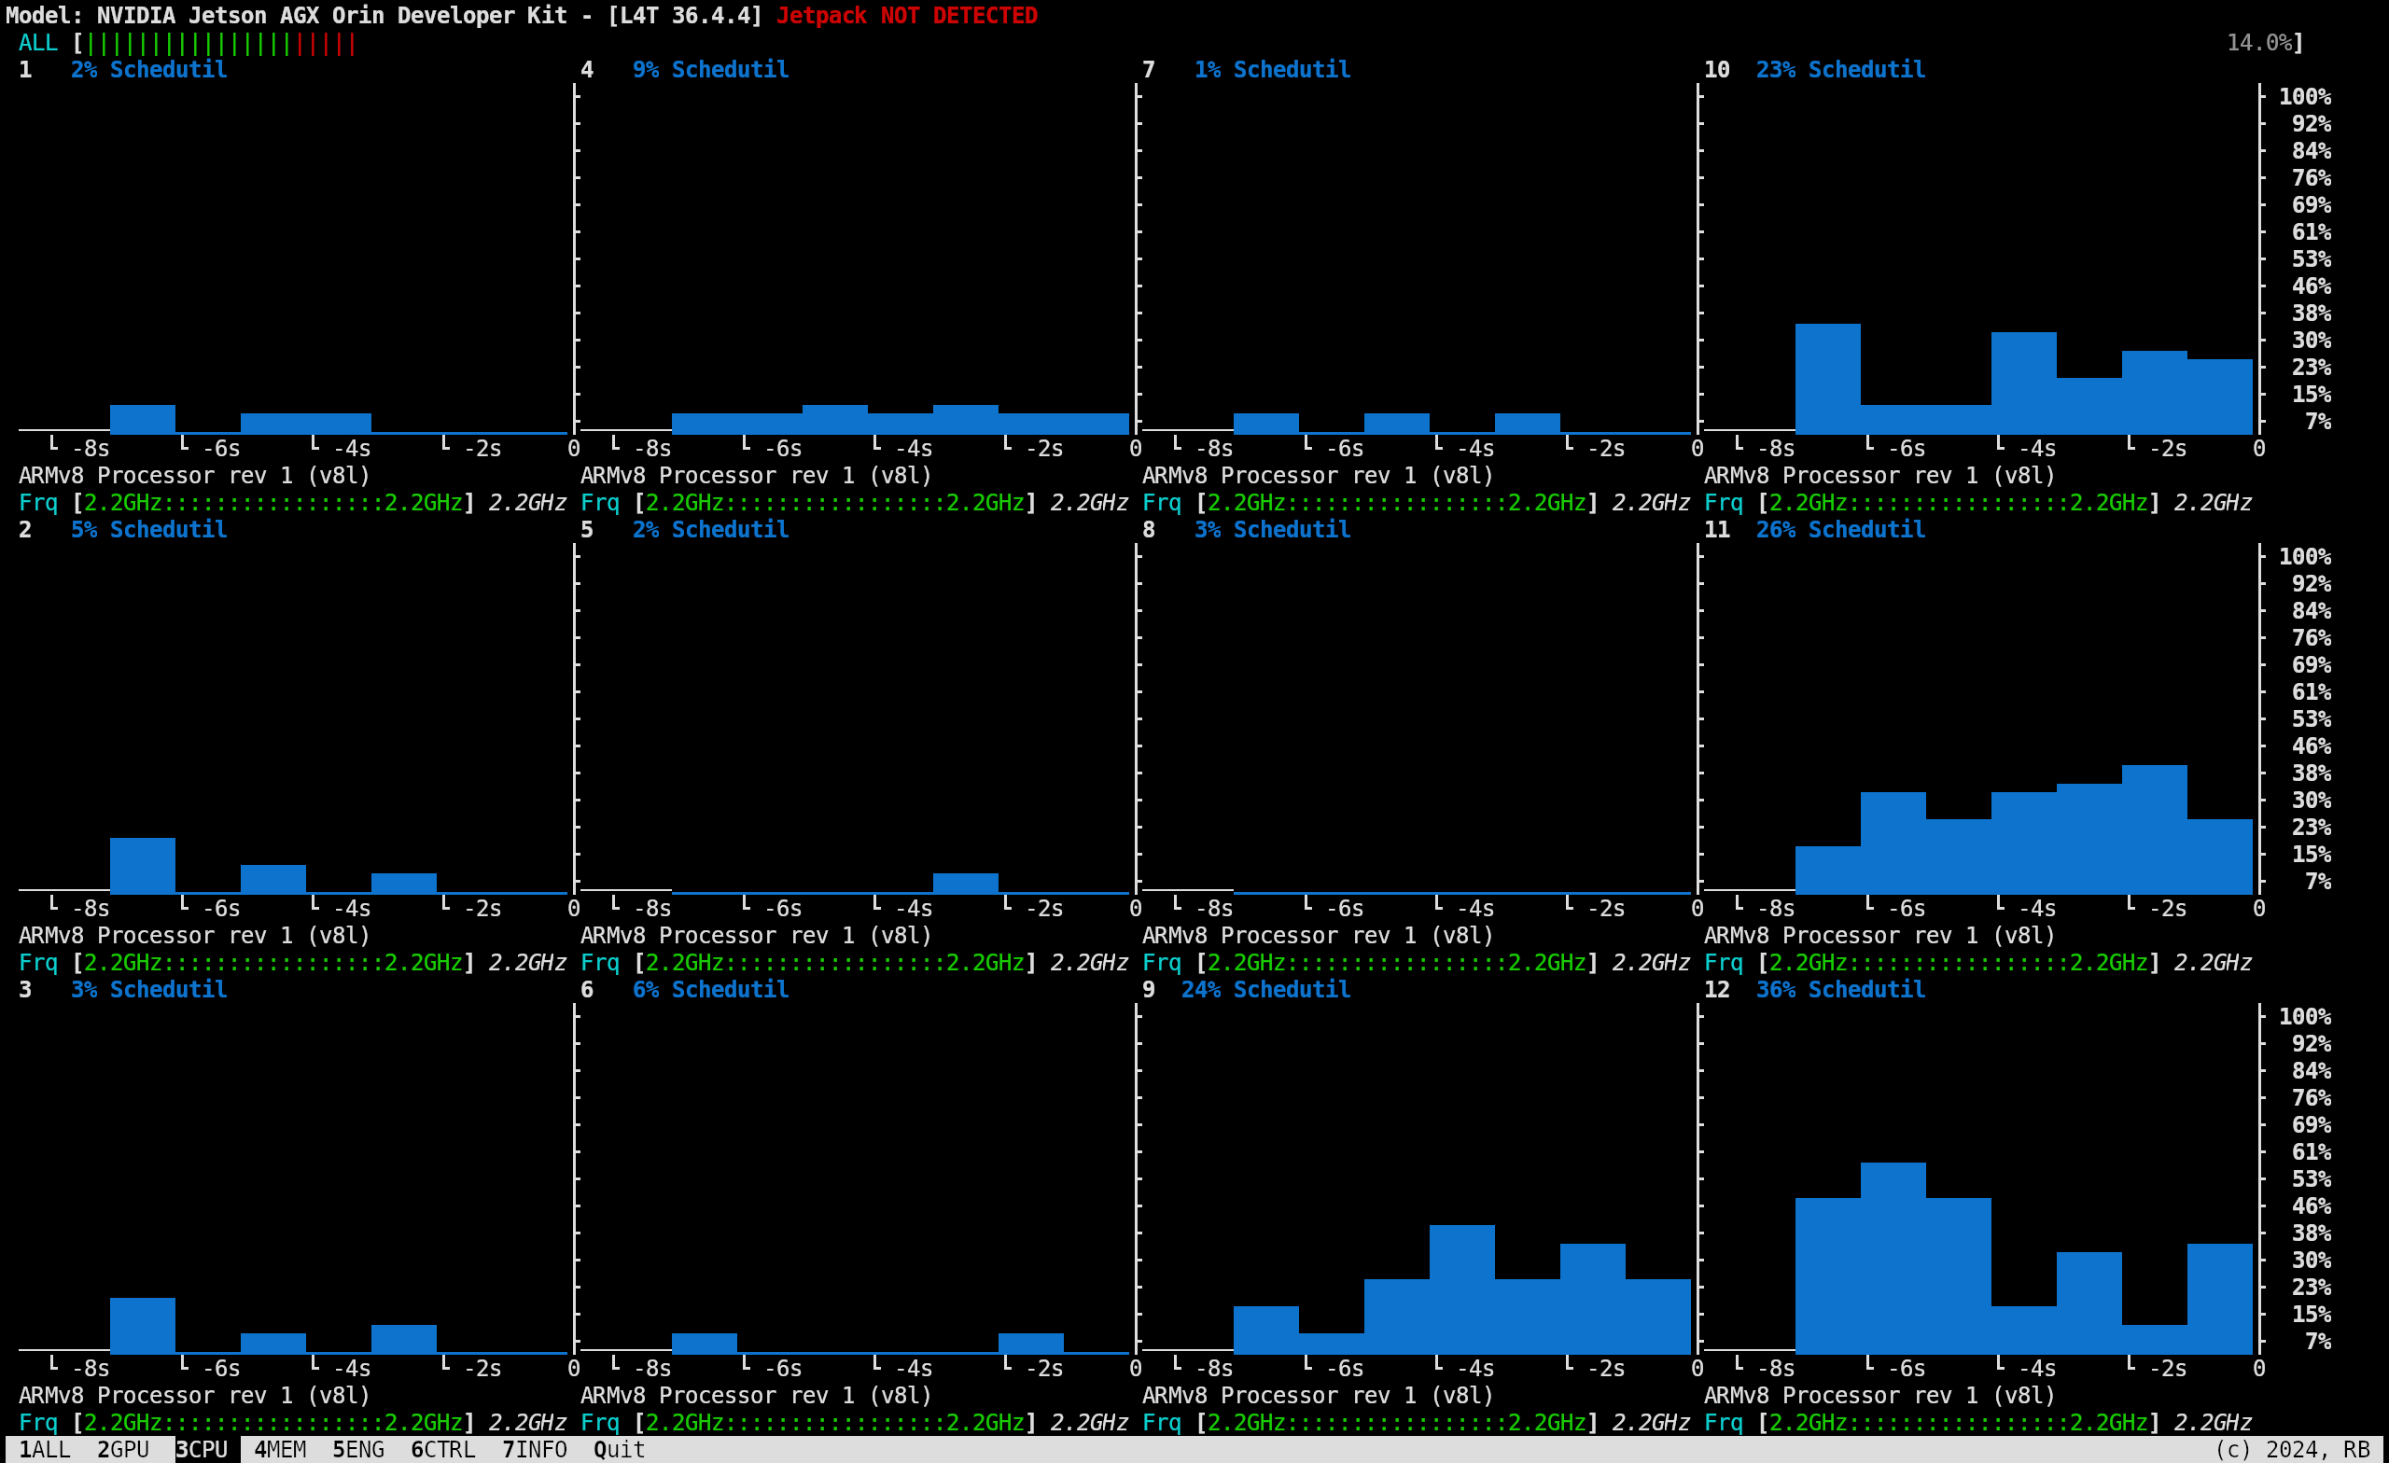Click the Frq frequency bar under CPU 1
This screenshot has height=1463, width=2389.
coord(272,503)
